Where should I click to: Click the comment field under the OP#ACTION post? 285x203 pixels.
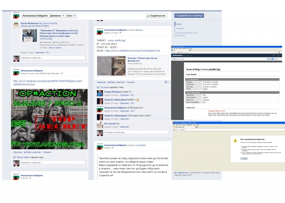coord(53,163)
